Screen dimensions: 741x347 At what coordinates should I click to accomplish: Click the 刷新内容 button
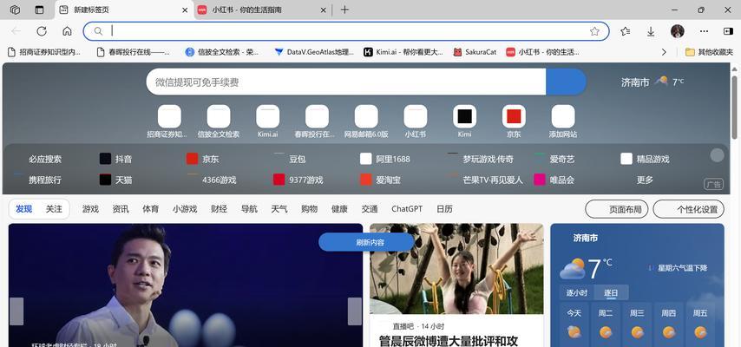(367, 243)
